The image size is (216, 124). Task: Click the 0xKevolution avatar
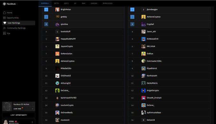pyautogui.click(x=57, y=54)
